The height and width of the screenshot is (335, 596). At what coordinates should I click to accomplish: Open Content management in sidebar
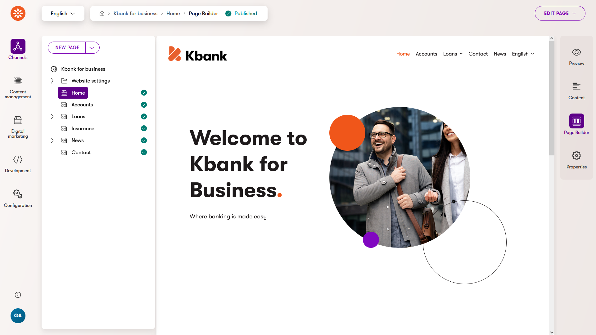click(x=18, y=81)
